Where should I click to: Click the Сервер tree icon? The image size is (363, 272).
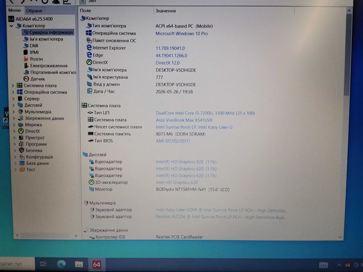pyautogui.click(x=20, y=99)
